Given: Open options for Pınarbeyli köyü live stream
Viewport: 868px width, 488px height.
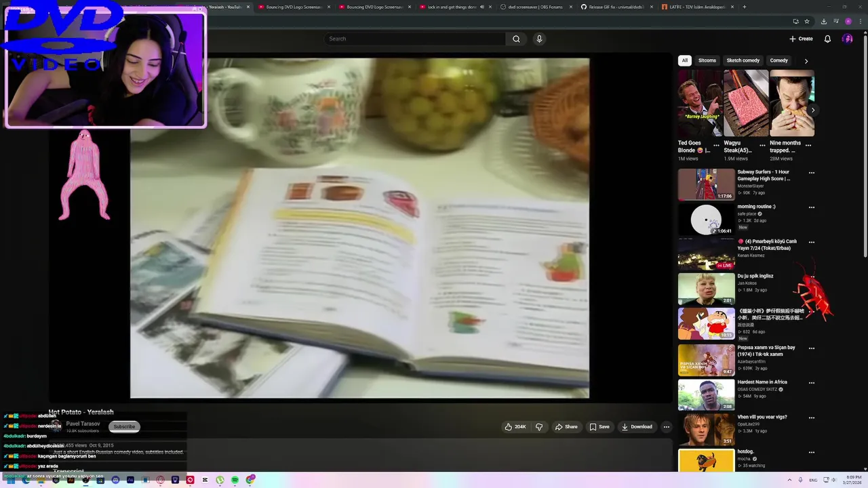Looking at the screenshot, I should point(811,242).
